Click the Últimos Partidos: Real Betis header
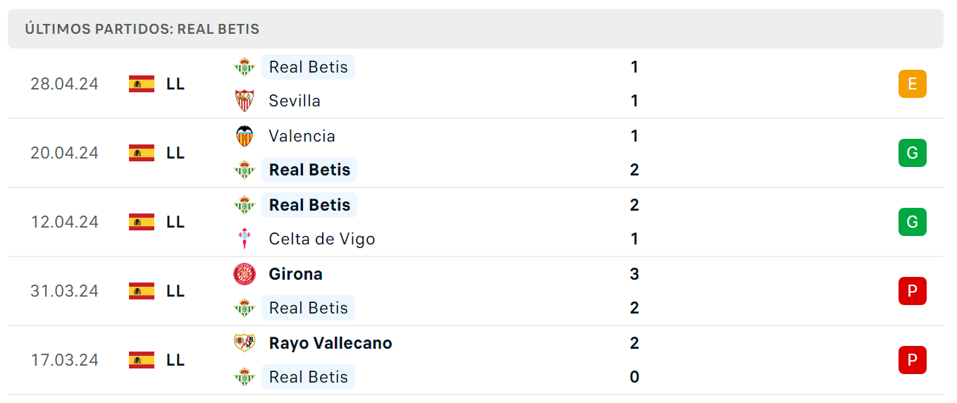The width and height of the screenshot is (957, 403). (142, 29)
